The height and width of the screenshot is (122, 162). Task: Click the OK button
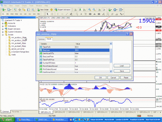pos(100,78)
